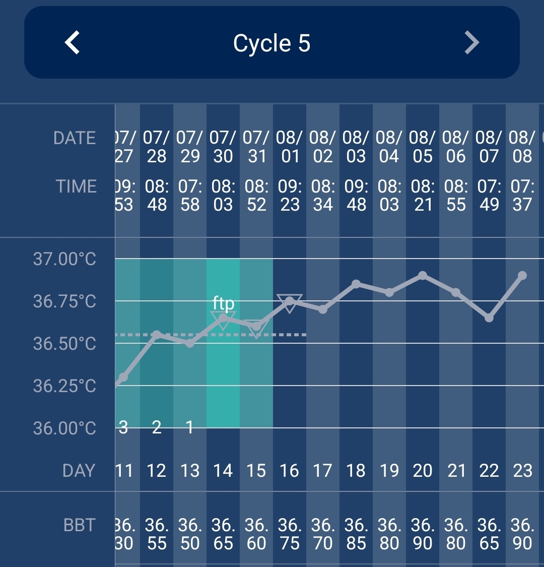Tap the 07/30 date column header
Image resolution: width=544 pixels, height=567 pixels.
[223, 147]
